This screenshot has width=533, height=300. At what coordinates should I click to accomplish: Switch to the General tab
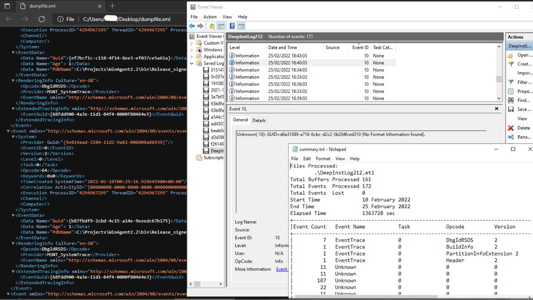[241, 120]
